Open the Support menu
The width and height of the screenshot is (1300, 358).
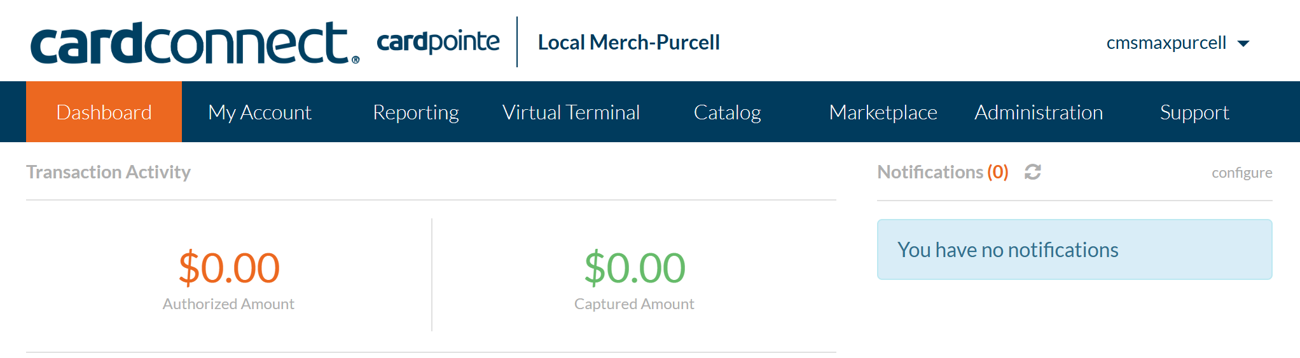coord(1194,112)
